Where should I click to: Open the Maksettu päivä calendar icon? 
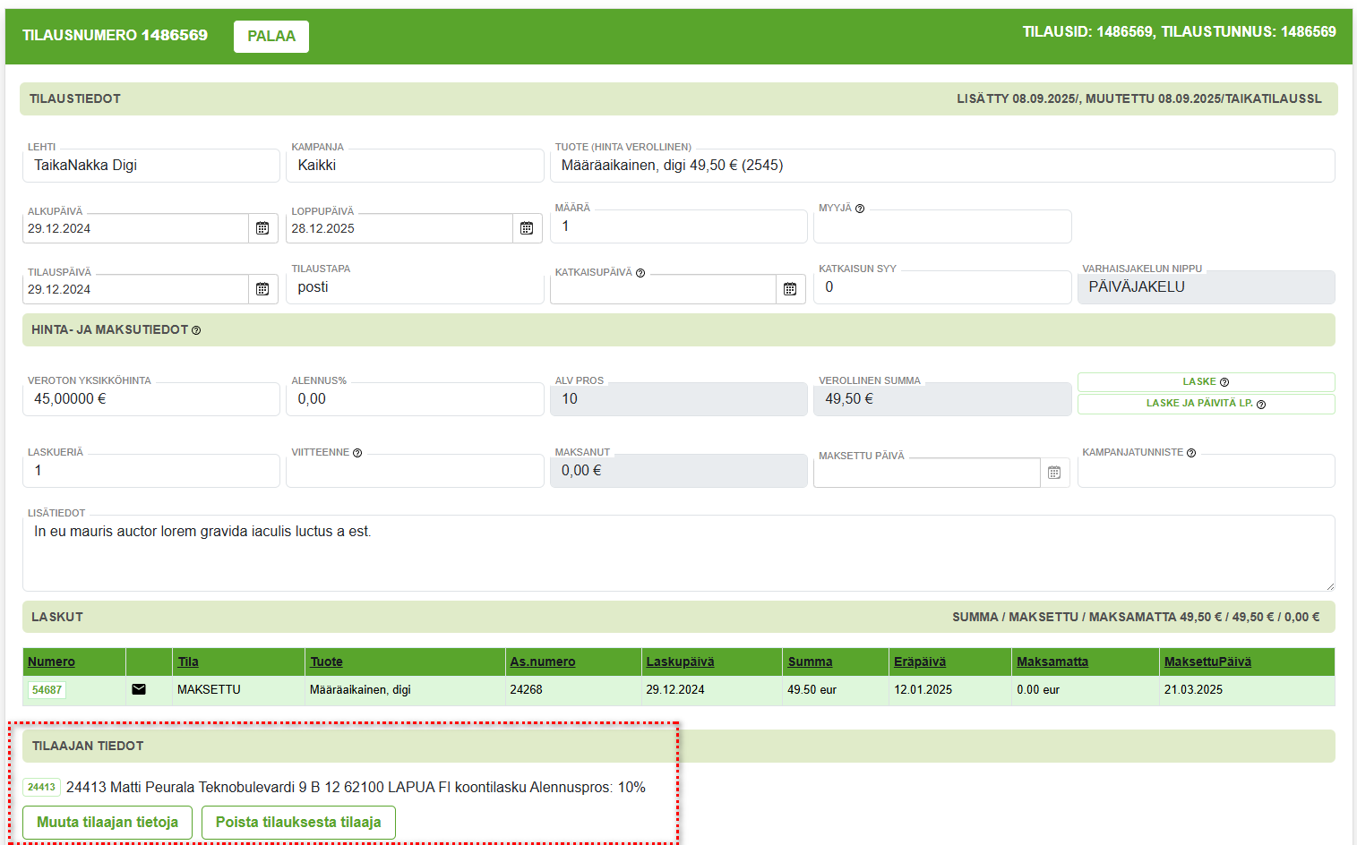tap(1054, 473)
